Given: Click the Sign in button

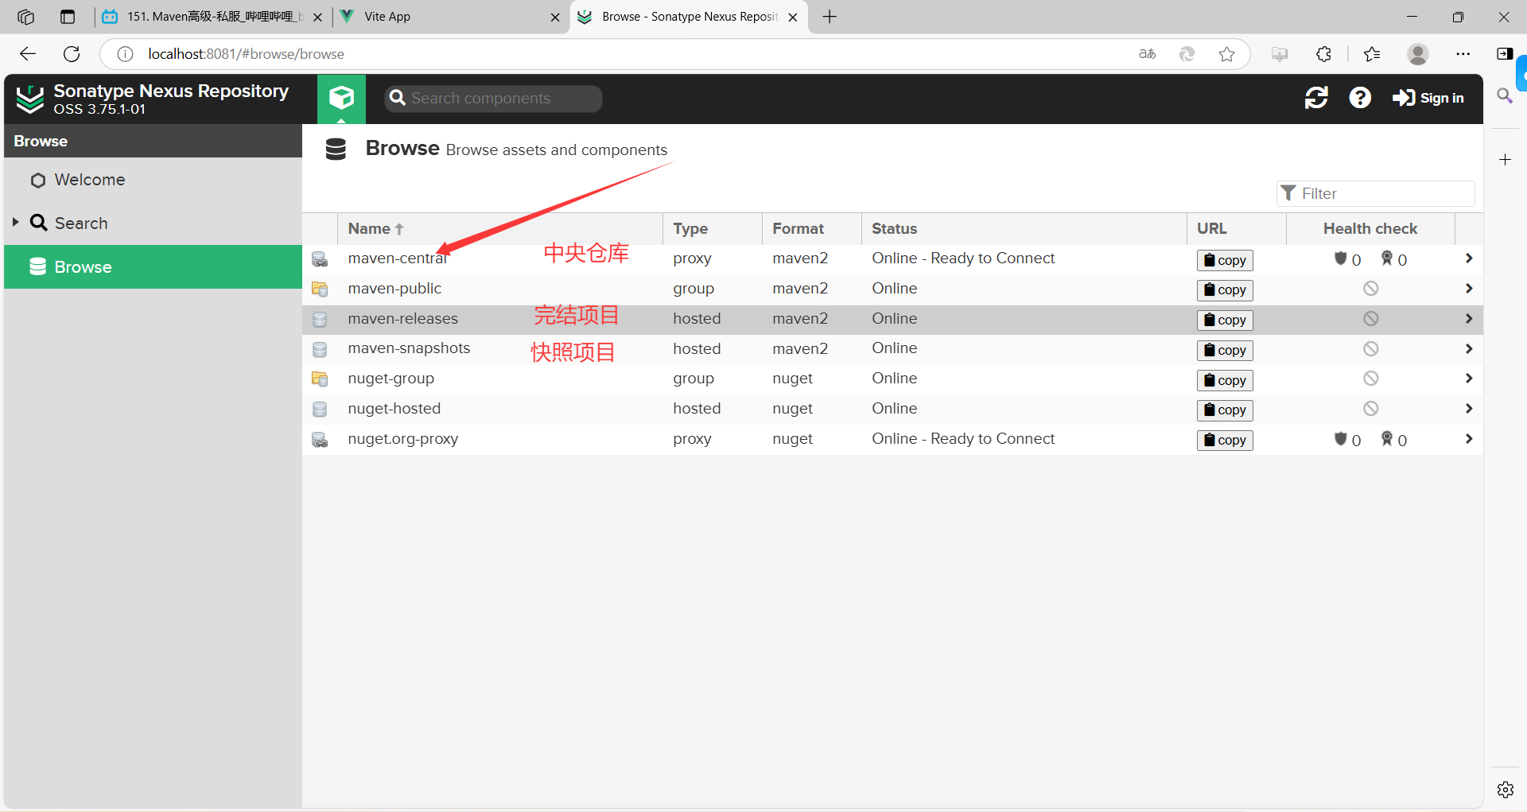Looking at the screenshot, I should coord(1428,98).
